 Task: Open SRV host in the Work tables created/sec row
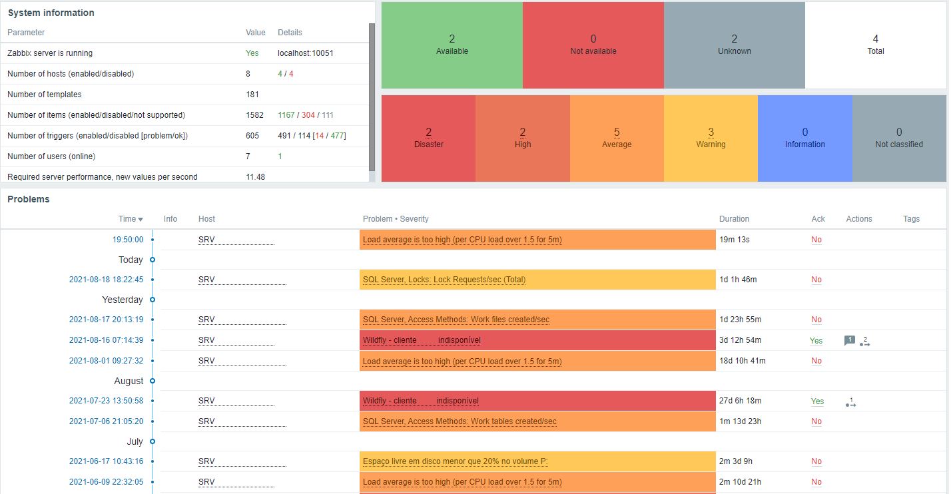click(236, 421)
